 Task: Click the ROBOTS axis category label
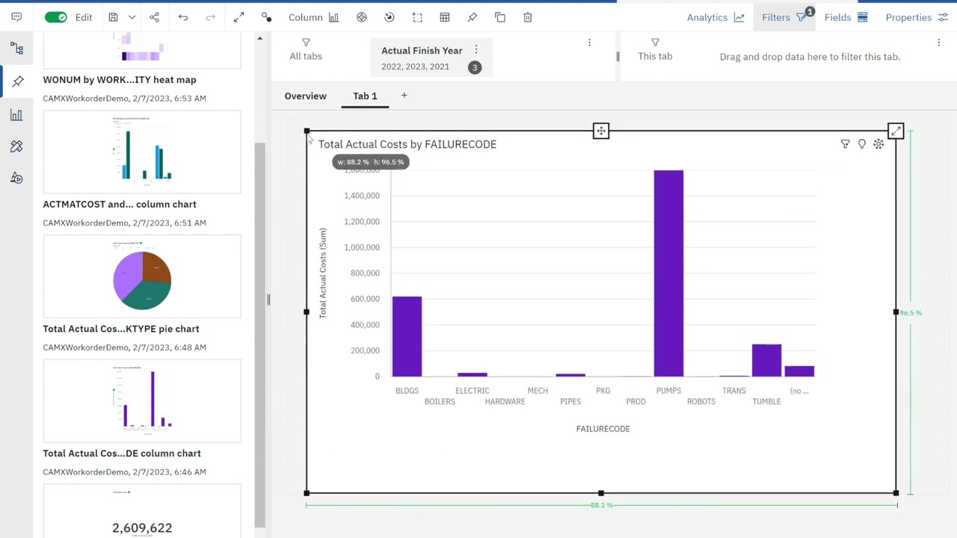701,401
